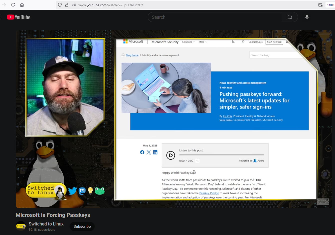Click the video player to pause
This screenshot has width=335, height=235.
174,119
